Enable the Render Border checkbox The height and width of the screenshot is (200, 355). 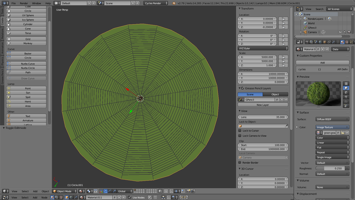240,162
